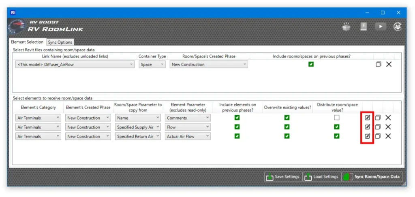Click the Save Settings button
This screenshot has width=415, height=197.
point(283,177)
